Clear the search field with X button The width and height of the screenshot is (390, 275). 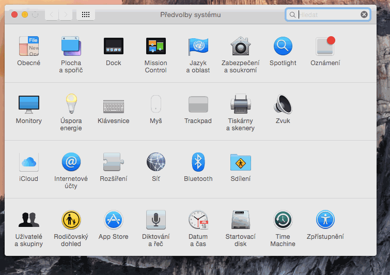(364, 14)
